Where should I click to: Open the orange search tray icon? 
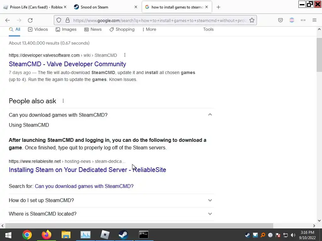tap(263, 235)
